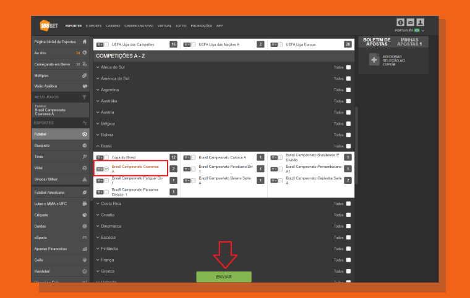Open the APP link

coord(220,26)
